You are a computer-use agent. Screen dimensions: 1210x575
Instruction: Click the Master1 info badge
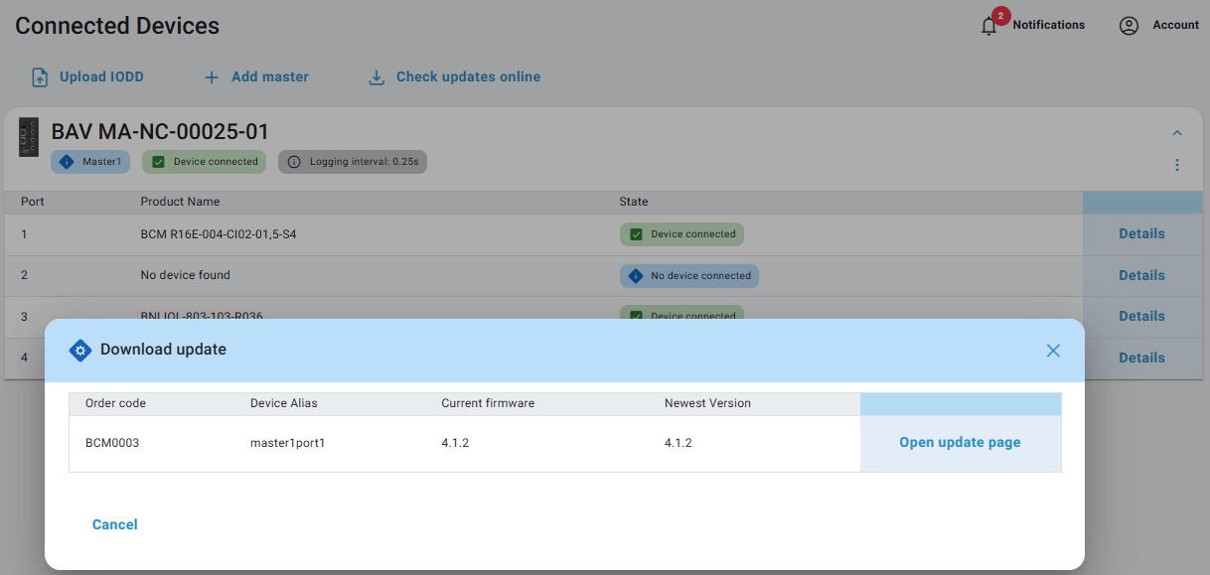point(90,162)
